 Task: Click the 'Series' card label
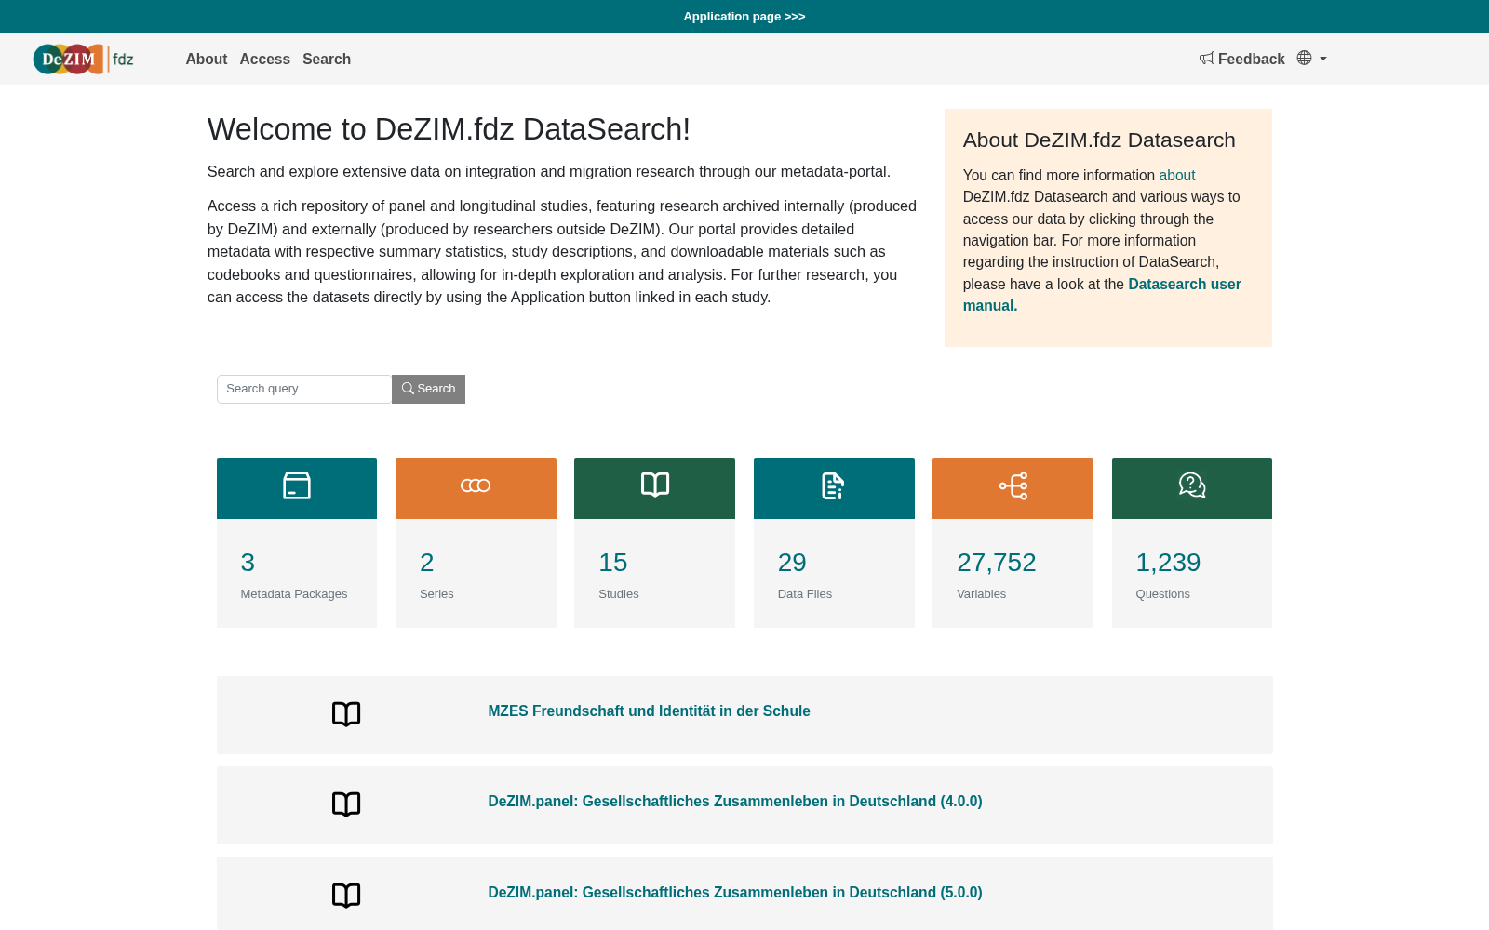pos(436,594)
